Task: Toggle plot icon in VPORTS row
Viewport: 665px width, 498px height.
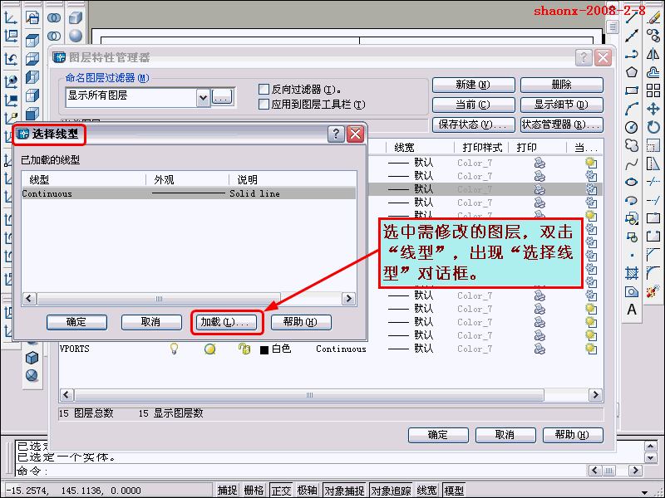Action: point(539,349)
